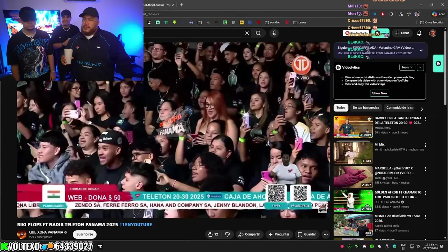Open options menu for MARBELLA video

pyautogui.click(x=426, y=169)
